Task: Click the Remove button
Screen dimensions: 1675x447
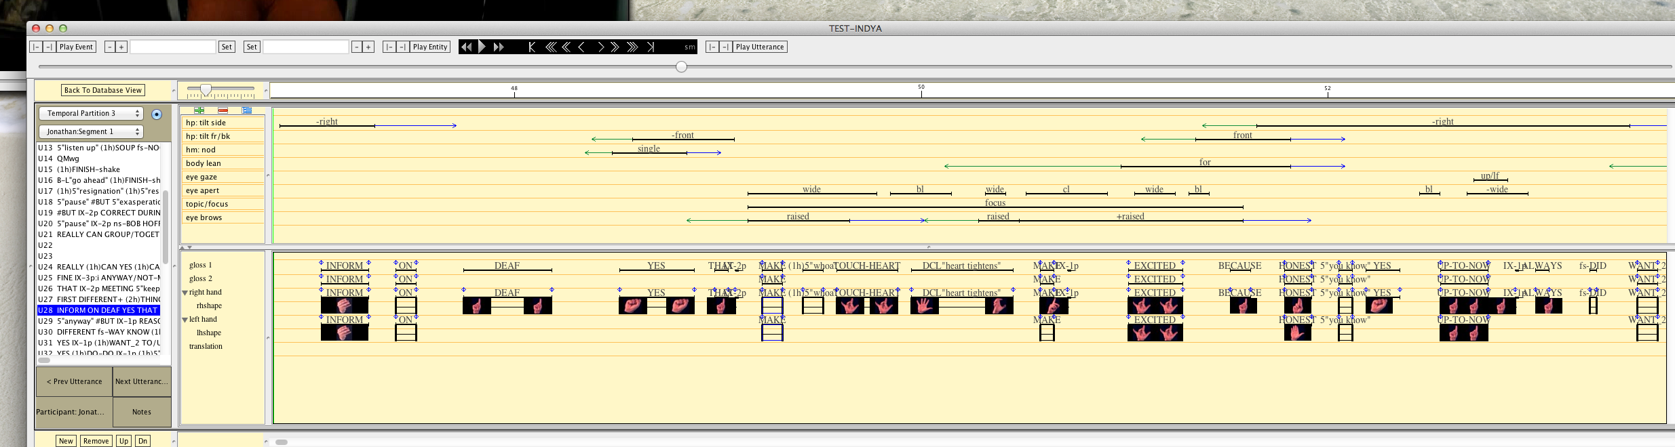Action: point(96,441)
